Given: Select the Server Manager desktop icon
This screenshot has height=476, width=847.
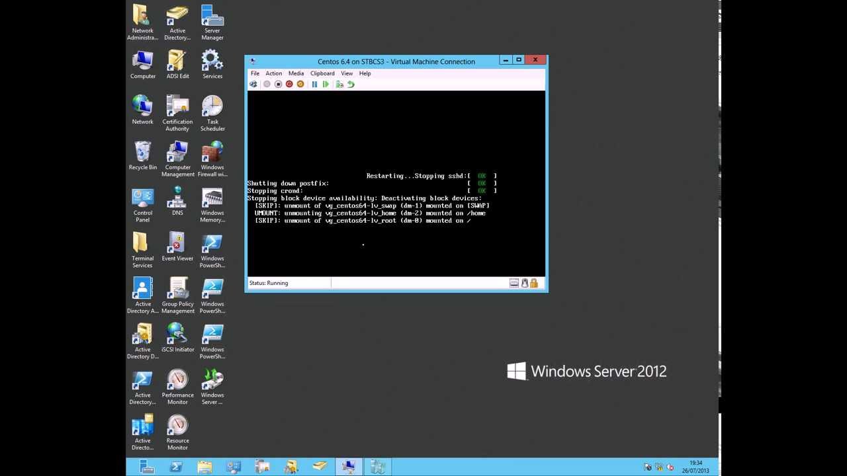Looking at the screenshot, I should (x=212, y=22).
